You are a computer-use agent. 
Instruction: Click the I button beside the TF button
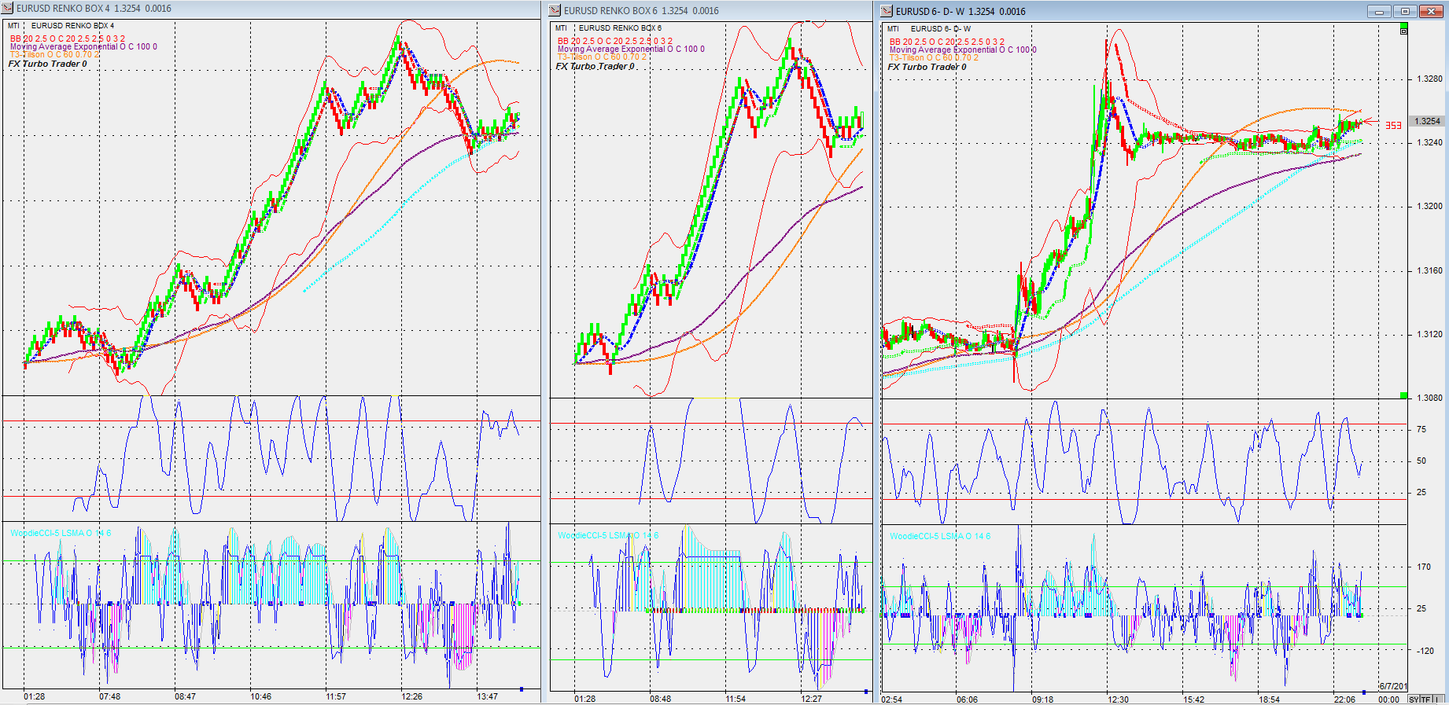[1437, 699]
